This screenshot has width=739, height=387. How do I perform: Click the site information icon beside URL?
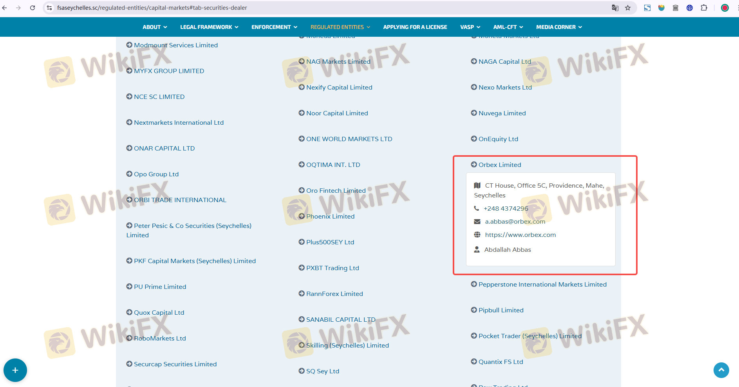(49, 8)
